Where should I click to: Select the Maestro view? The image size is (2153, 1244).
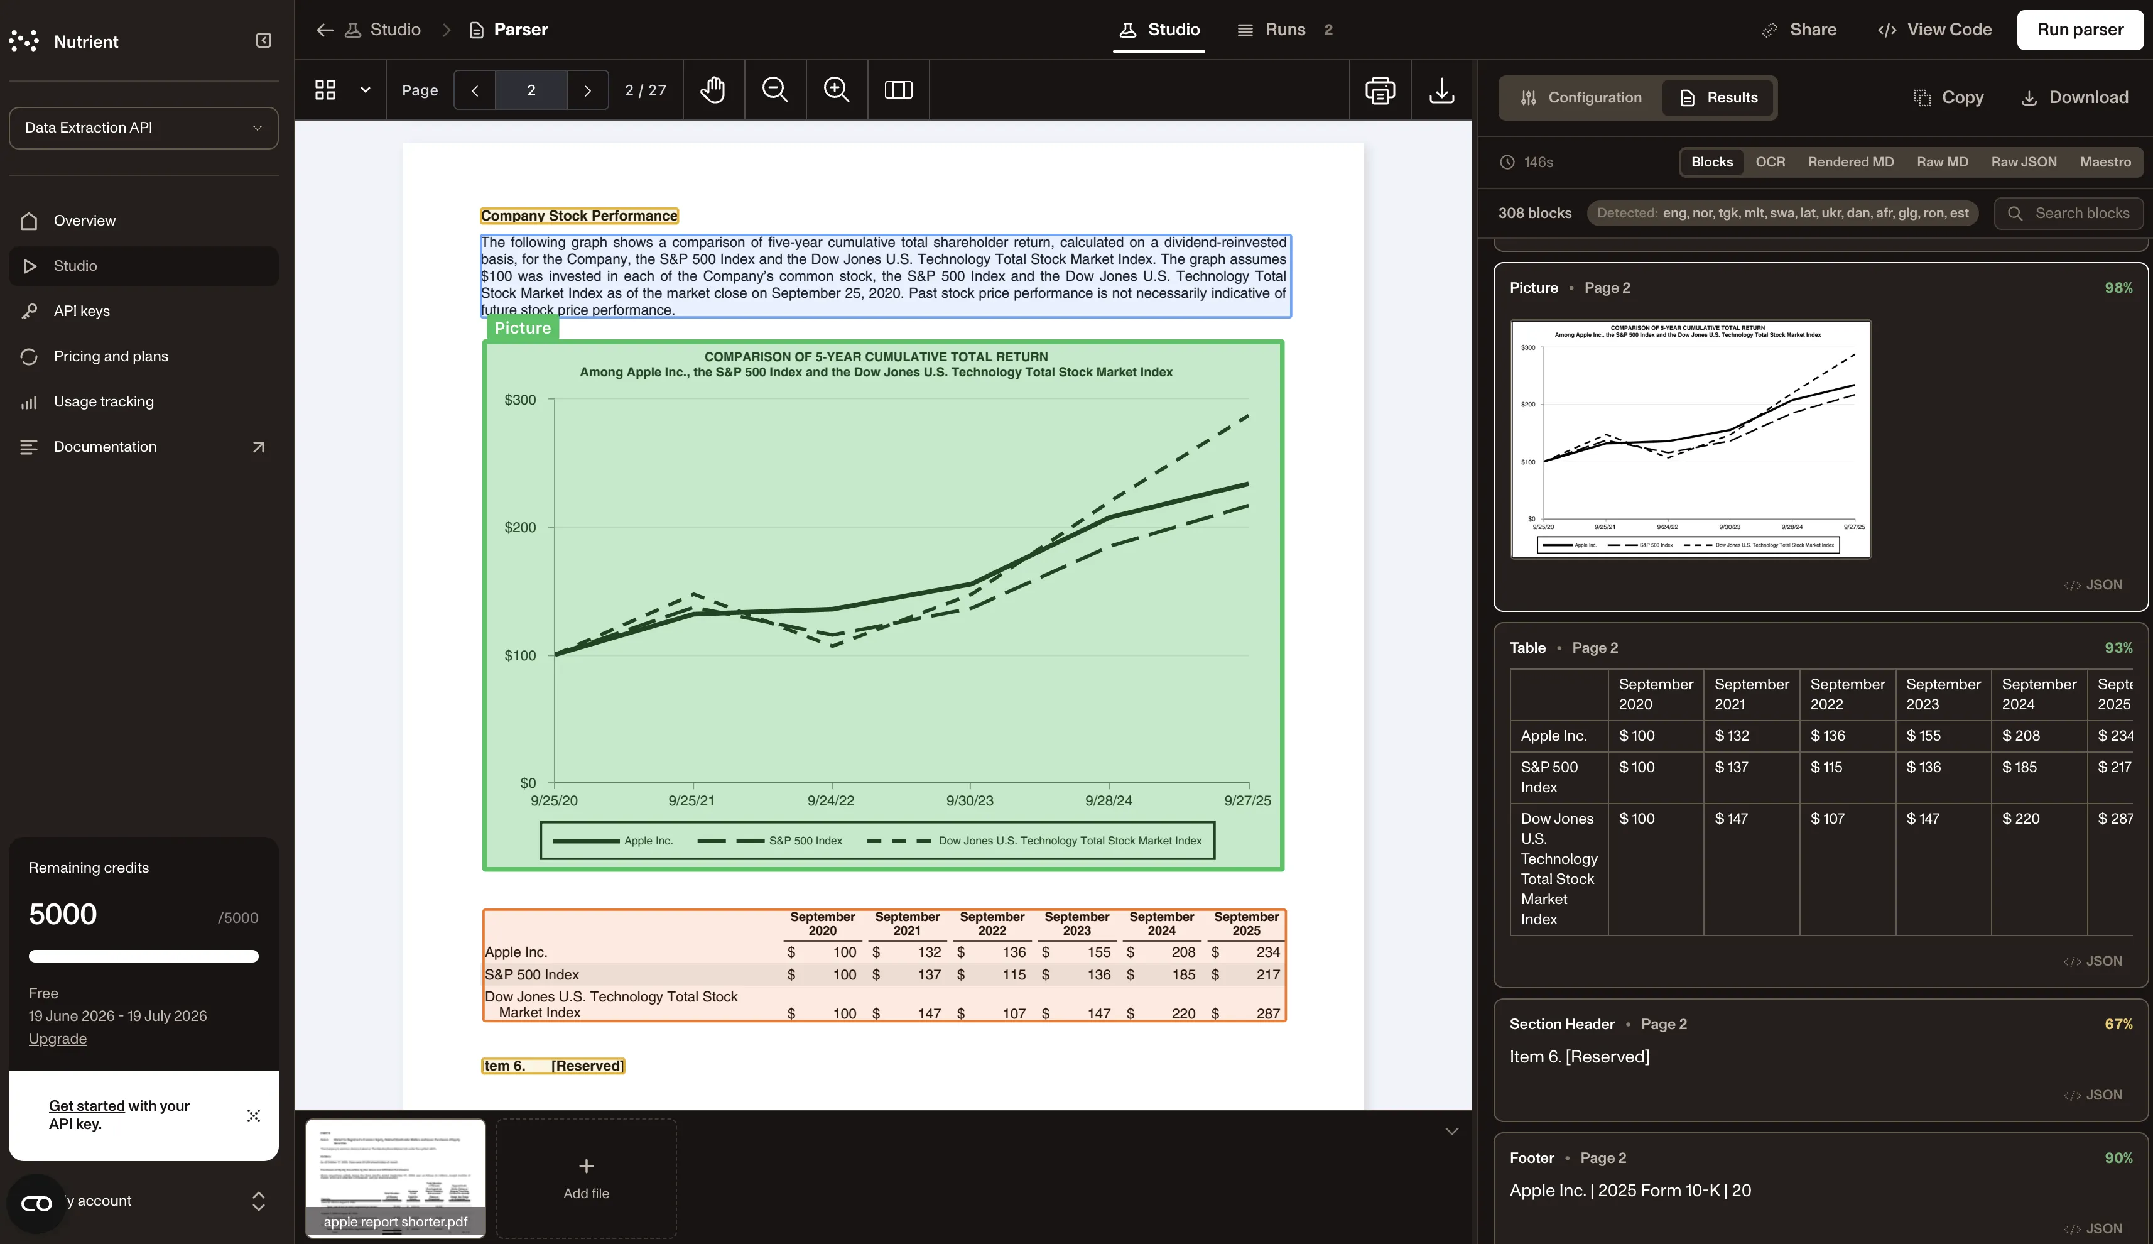click(x=2104, y=162)
